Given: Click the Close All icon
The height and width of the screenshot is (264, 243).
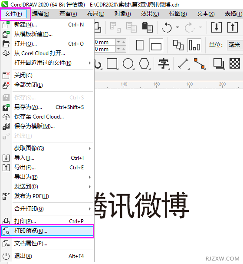Looking at the screenshot, I should (6, 85).
